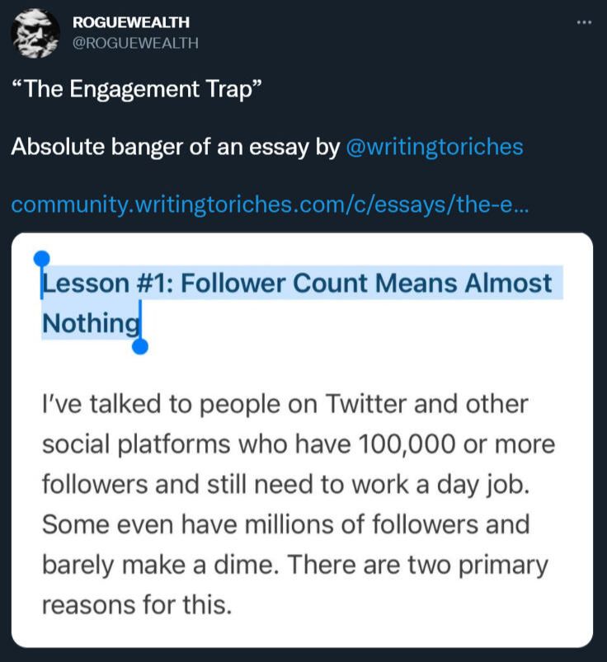Click the ROGUEWEALTH profile avatar
This screenshot has width=607, height=662.
pyautogui.click(x=36, y=34)
